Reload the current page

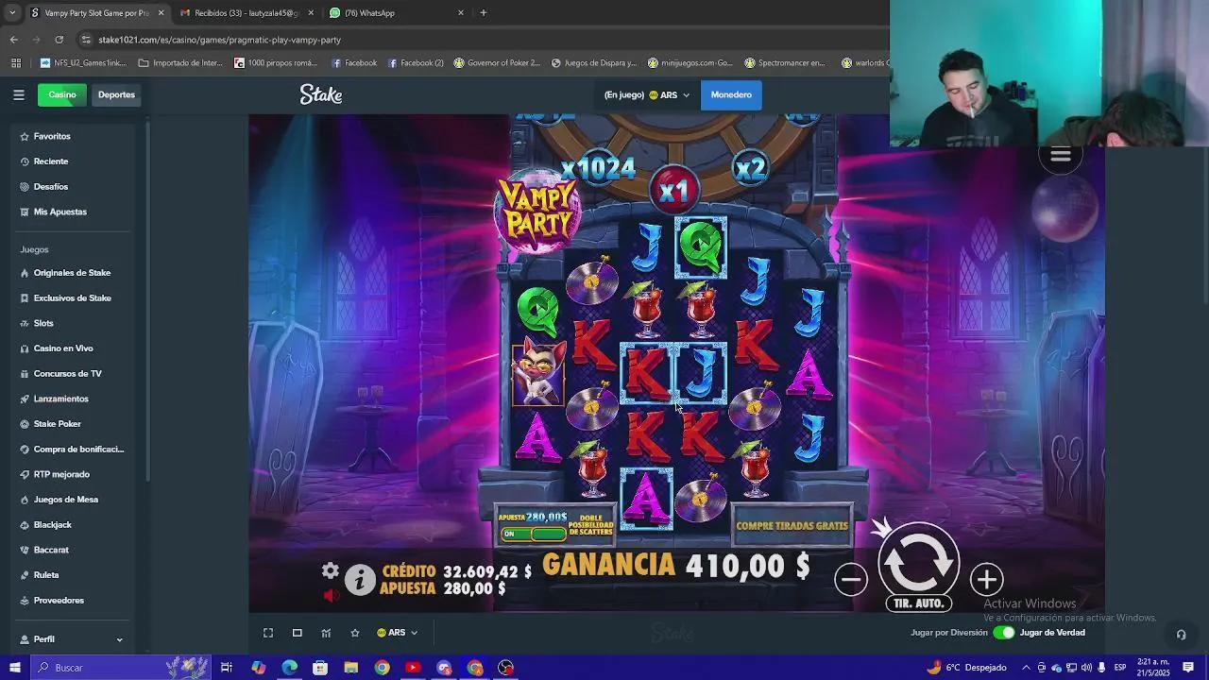59,40
